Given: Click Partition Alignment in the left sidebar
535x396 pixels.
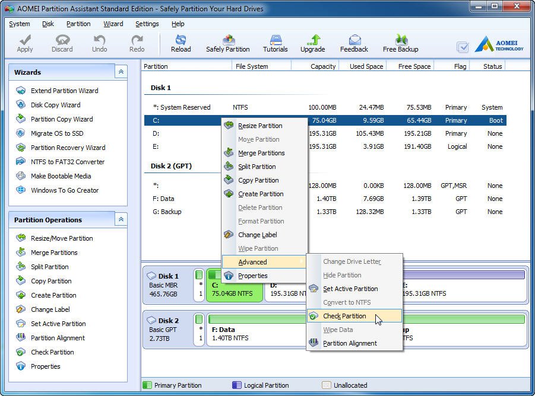Looking at the screenshot, I should pyautogui.click(x=58, y=338).
